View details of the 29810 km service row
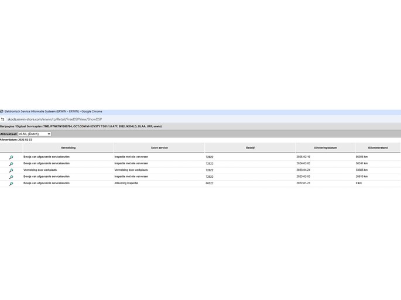 pyautogui.click(x=11, y=177)
